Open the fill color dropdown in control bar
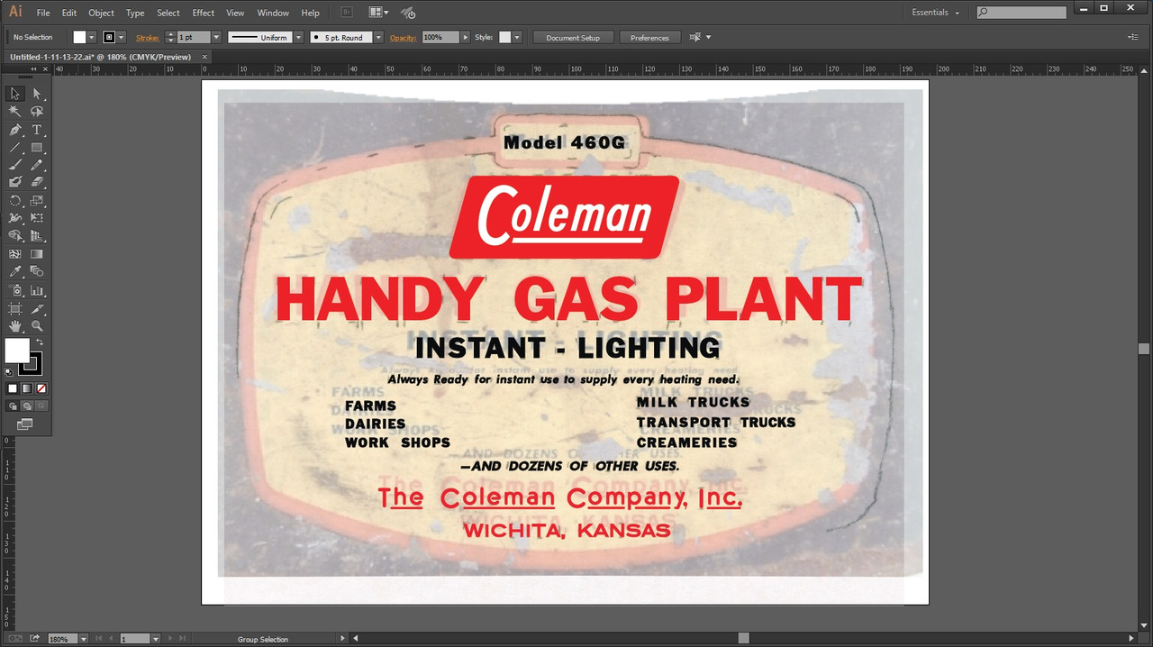The image size is (1153, 647). tap(92, 37)
